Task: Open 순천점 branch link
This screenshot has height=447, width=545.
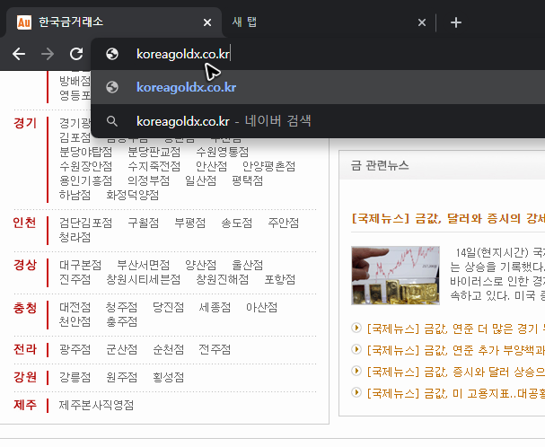Action: point(168,349)
